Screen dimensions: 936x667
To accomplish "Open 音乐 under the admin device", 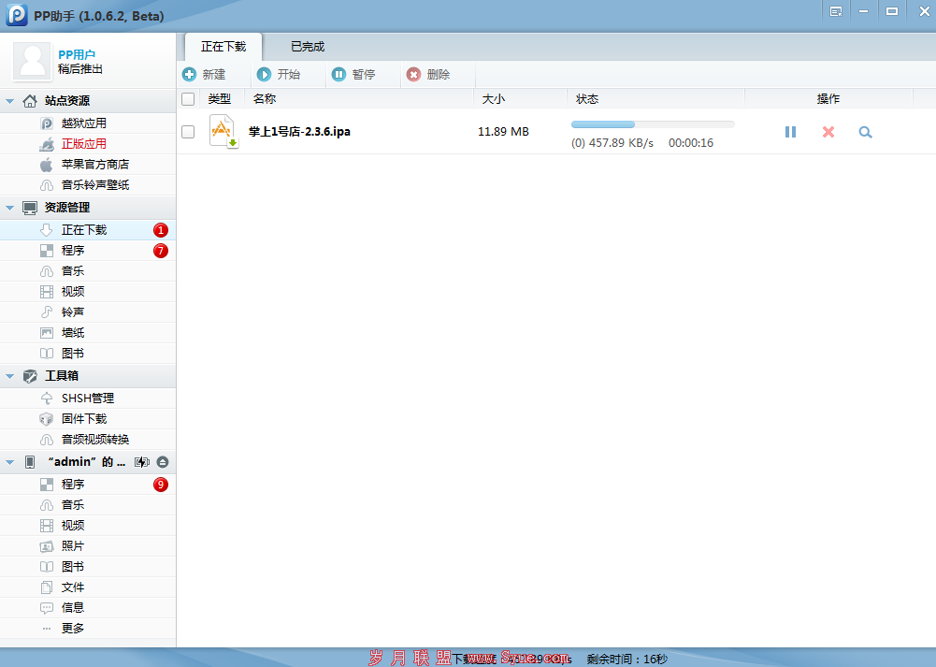I will 88,505.
